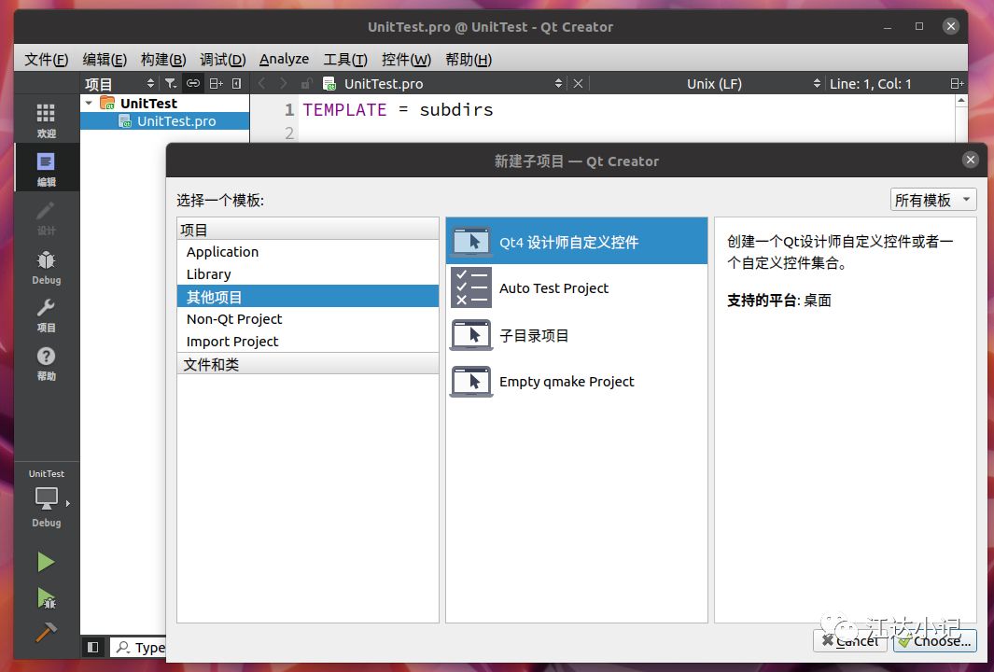The height and width of the screenshot is (672, 994).
Task: Open the 构建(B) menu
Action: [163, 59]
